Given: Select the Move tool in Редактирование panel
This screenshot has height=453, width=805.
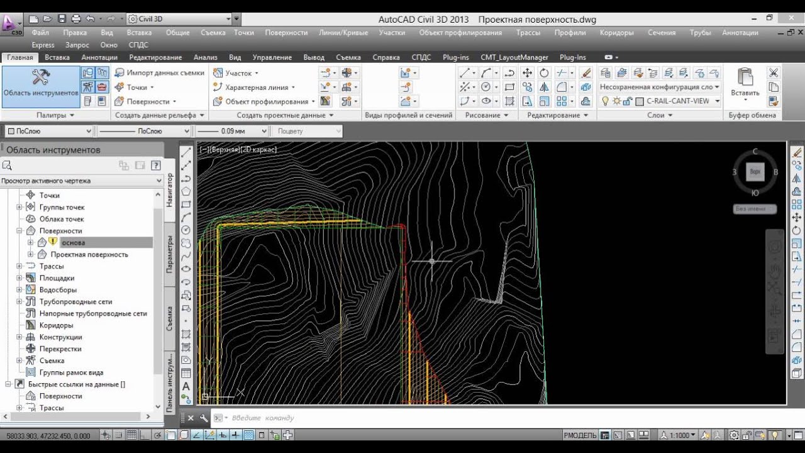Looking at the screenshot, I should click(x=528, y=73).
